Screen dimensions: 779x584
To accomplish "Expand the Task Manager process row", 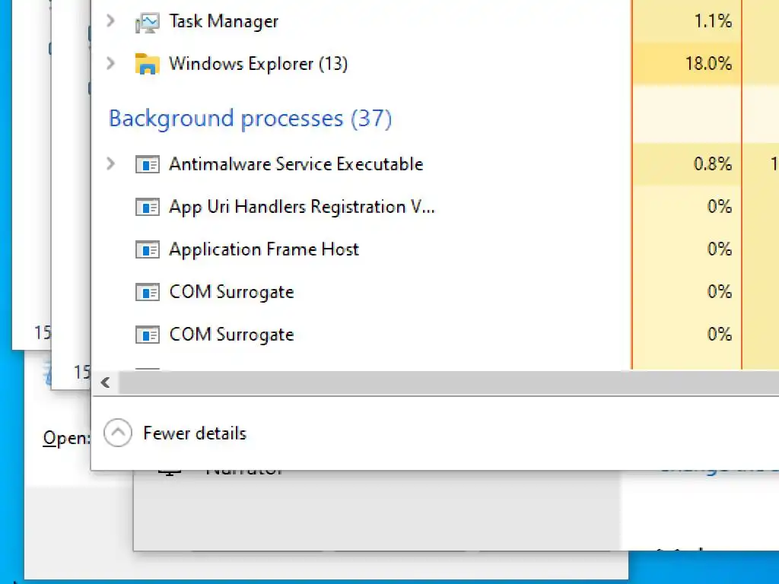I will point(111,21).
